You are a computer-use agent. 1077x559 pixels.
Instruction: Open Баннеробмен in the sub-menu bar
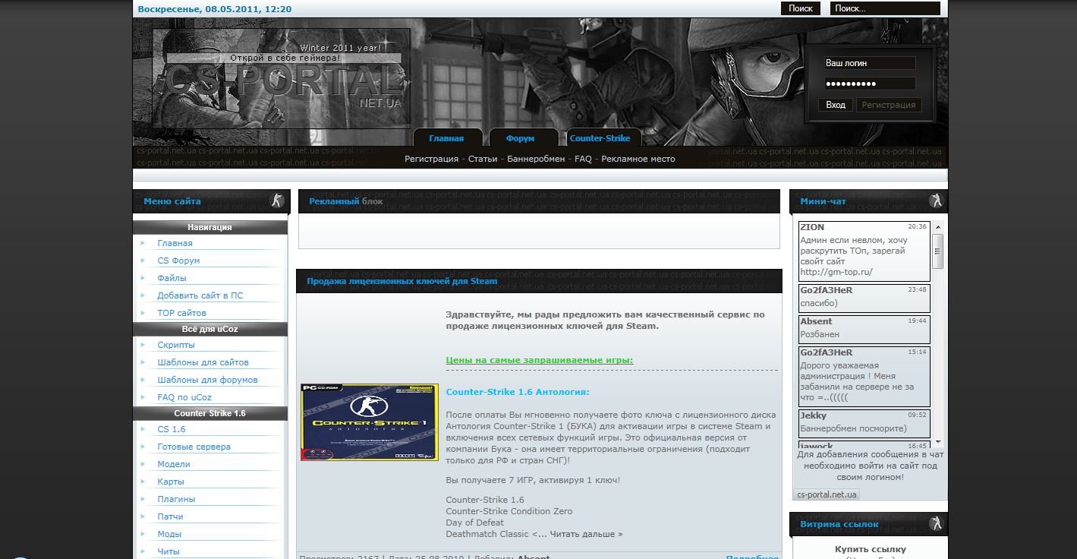click(536, 159)
